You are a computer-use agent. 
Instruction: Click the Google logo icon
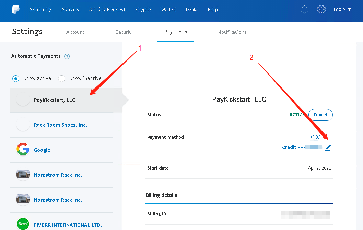tap(23, 150)
